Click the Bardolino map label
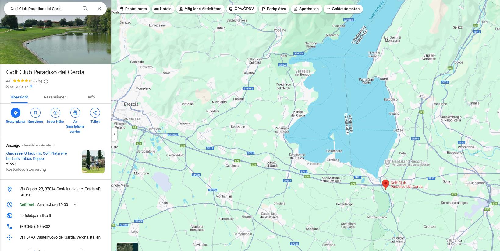 [x=391, y=99]
